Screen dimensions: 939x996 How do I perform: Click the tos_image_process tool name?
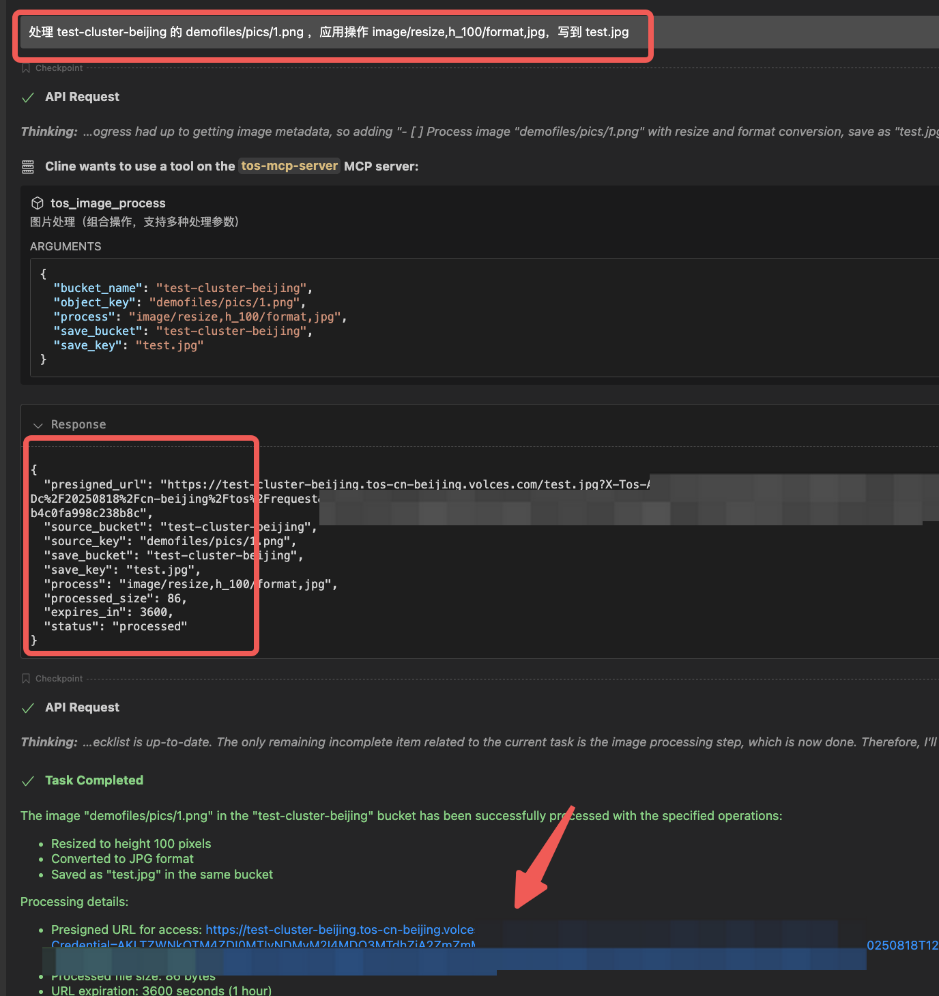108,203
